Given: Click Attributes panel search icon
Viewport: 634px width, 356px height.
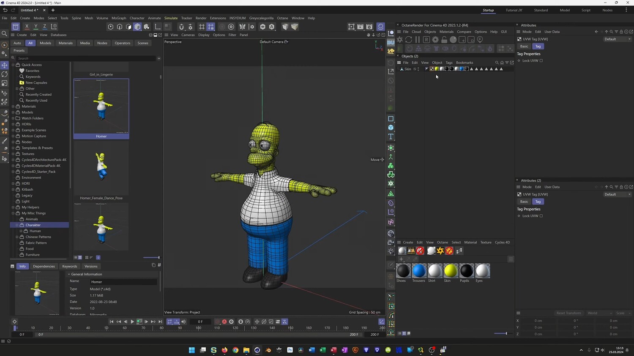Looking at the screenshot, I should coord(611,32).
